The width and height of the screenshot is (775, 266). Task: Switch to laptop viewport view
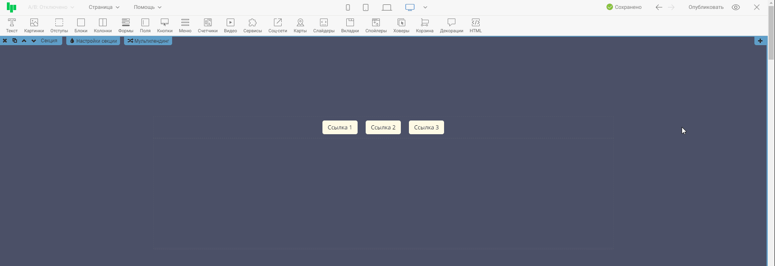pyautogui.click(x=387, y=7)
